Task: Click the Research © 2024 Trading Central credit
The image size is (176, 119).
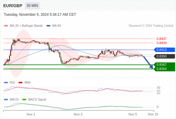Action: (x=151, y=26)
